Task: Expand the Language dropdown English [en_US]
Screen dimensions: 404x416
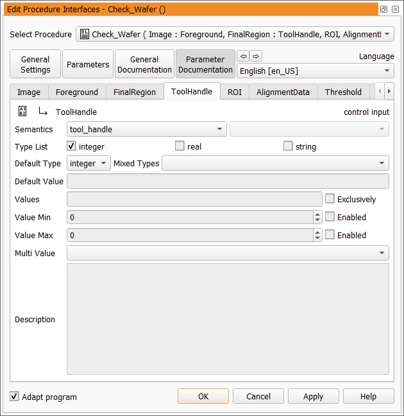Action: coord(316,71)
